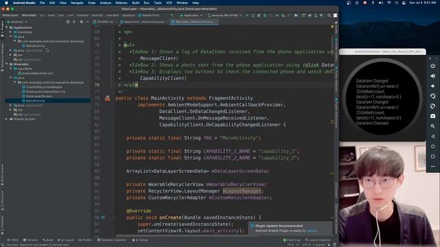The image size is (440, 247).
Task: Click emulator zoom magnifier icon
Action: coord(432,126)
